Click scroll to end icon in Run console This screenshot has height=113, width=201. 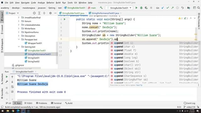click(x=12, y=92)
